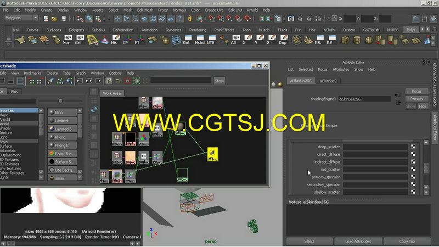Open the Arnold menu in main menu bar
This screenshot has height=247, width=439.
click(252, 10)
